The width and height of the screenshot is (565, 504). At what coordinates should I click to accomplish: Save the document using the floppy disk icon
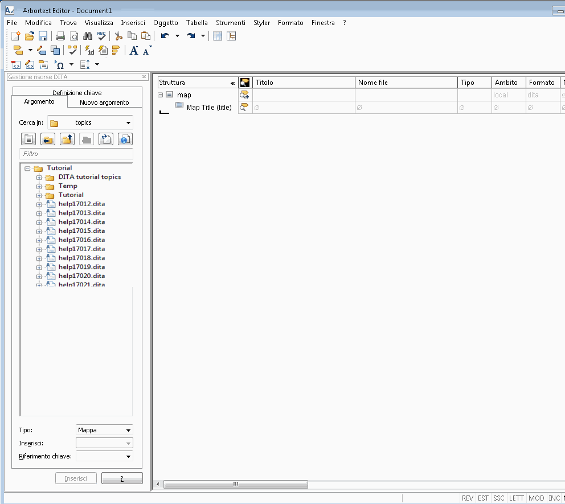click(43, 36)
